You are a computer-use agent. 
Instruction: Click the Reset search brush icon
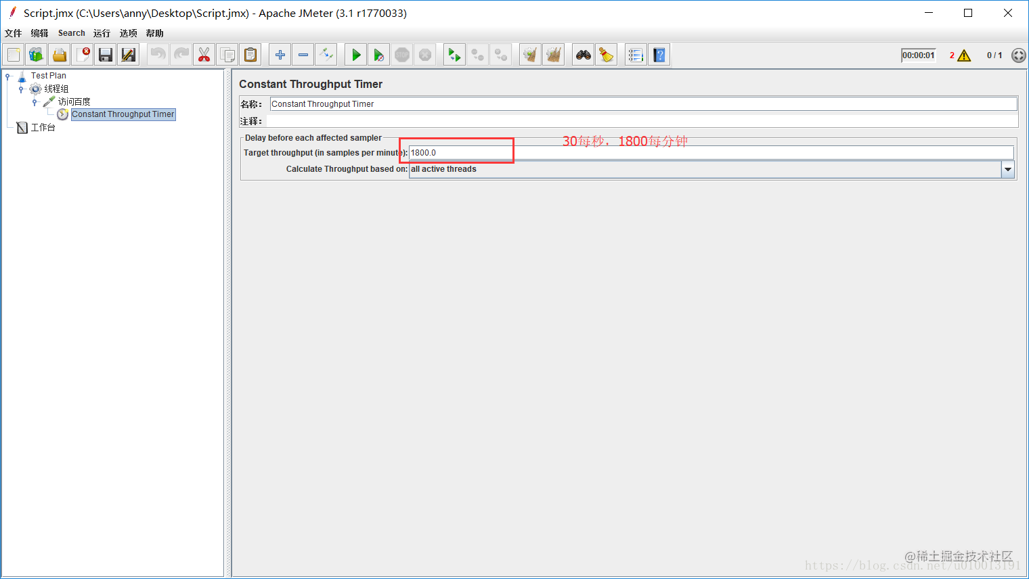point(607,55)
